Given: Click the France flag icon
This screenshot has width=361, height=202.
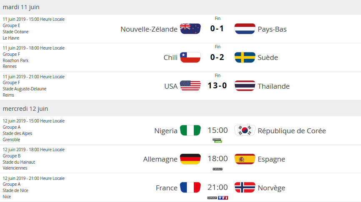Looking at the screenshot, I should point(190,188).
